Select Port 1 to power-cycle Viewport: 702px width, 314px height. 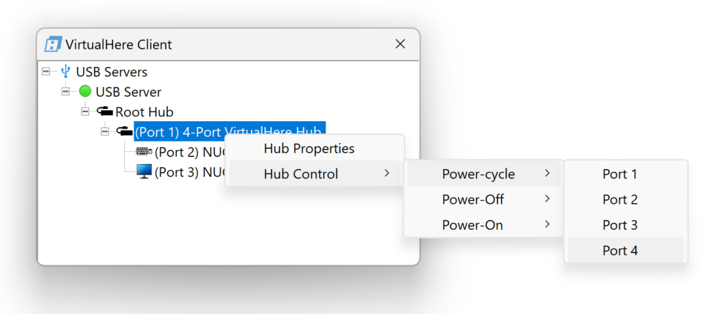620,174
